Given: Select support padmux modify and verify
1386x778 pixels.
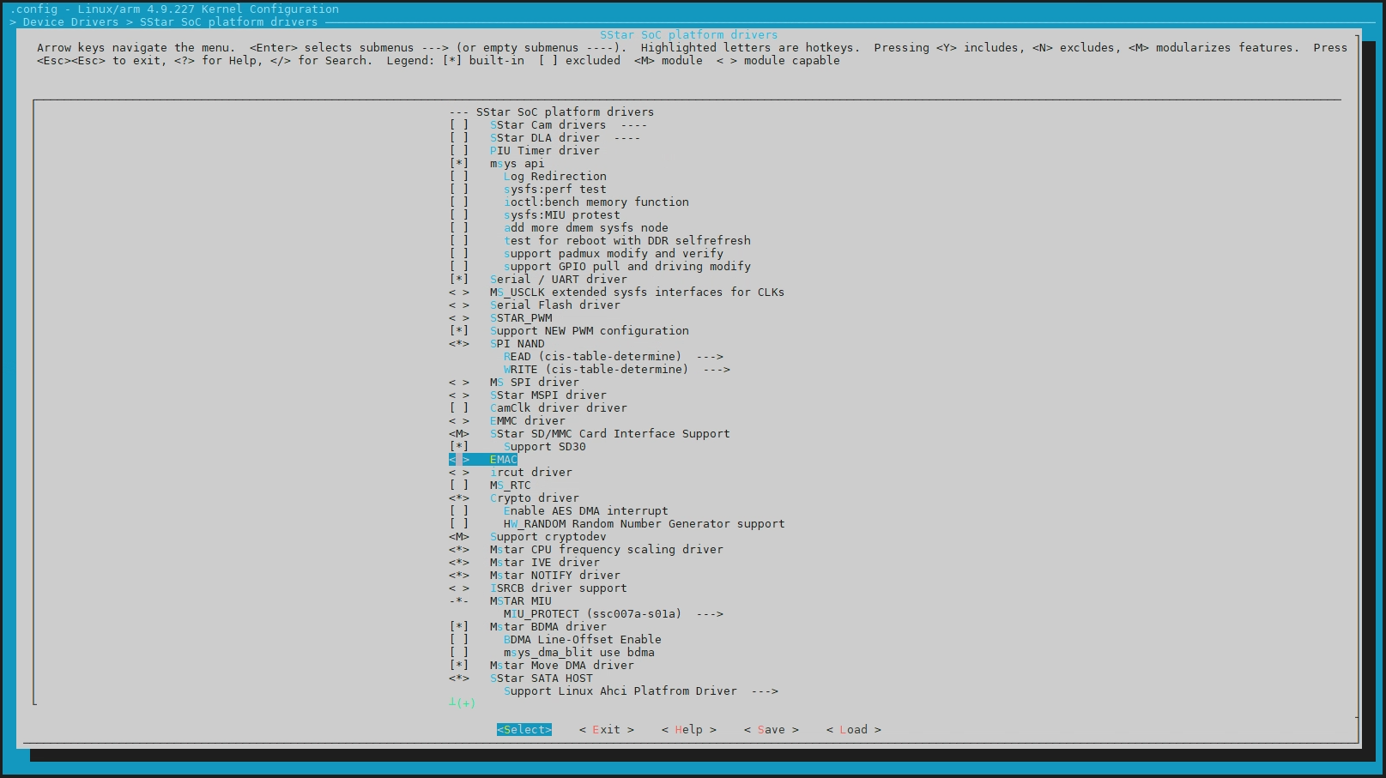Looking at the screenshot, I should [586, 254].
